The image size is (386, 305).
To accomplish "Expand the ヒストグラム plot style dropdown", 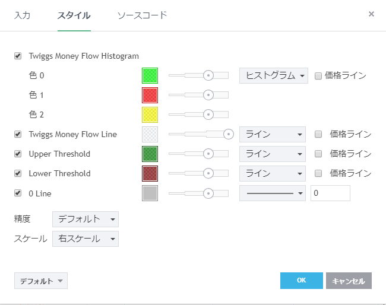I will [x=273, y=75].
